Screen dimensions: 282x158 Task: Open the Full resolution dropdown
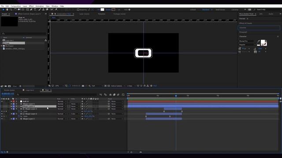(x=97, y=86)
